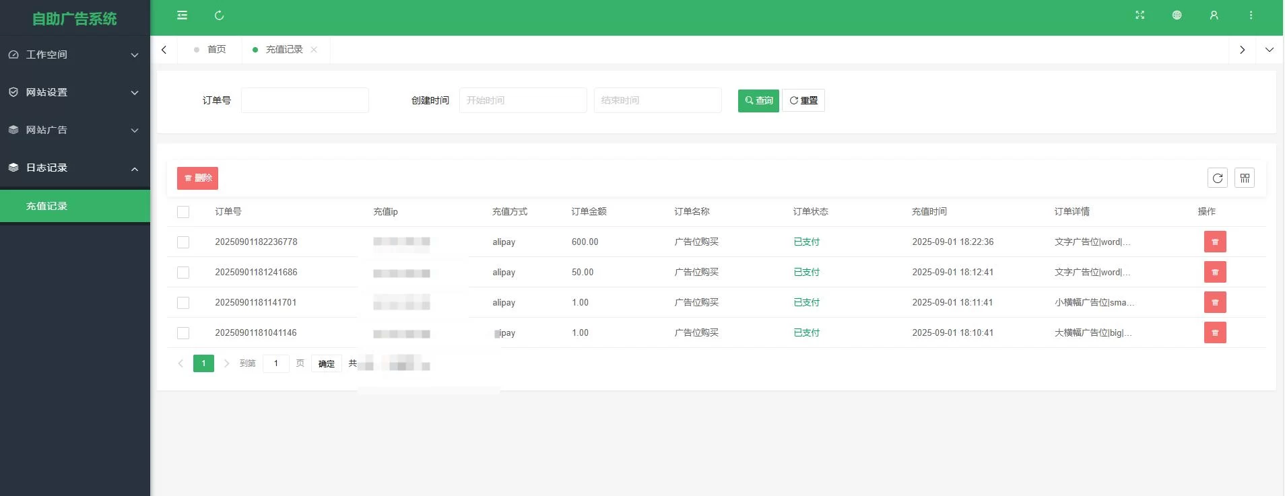
Task: Delete order 20250901182236778 with trash icon
Action: click(1215, 242)
